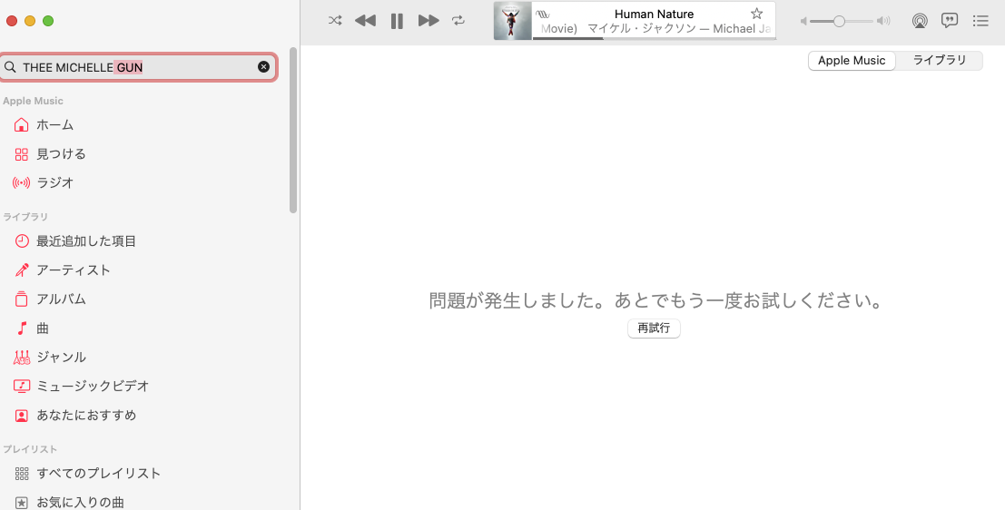The height and width of the screenshot is (510, 1005).
Task: Adjust the volume slider
Action: [x=840, y=21]
